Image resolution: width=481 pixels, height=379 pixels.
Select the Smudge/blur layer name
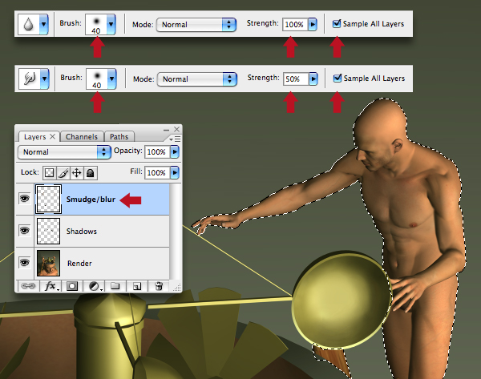click(x=91, y=200)
